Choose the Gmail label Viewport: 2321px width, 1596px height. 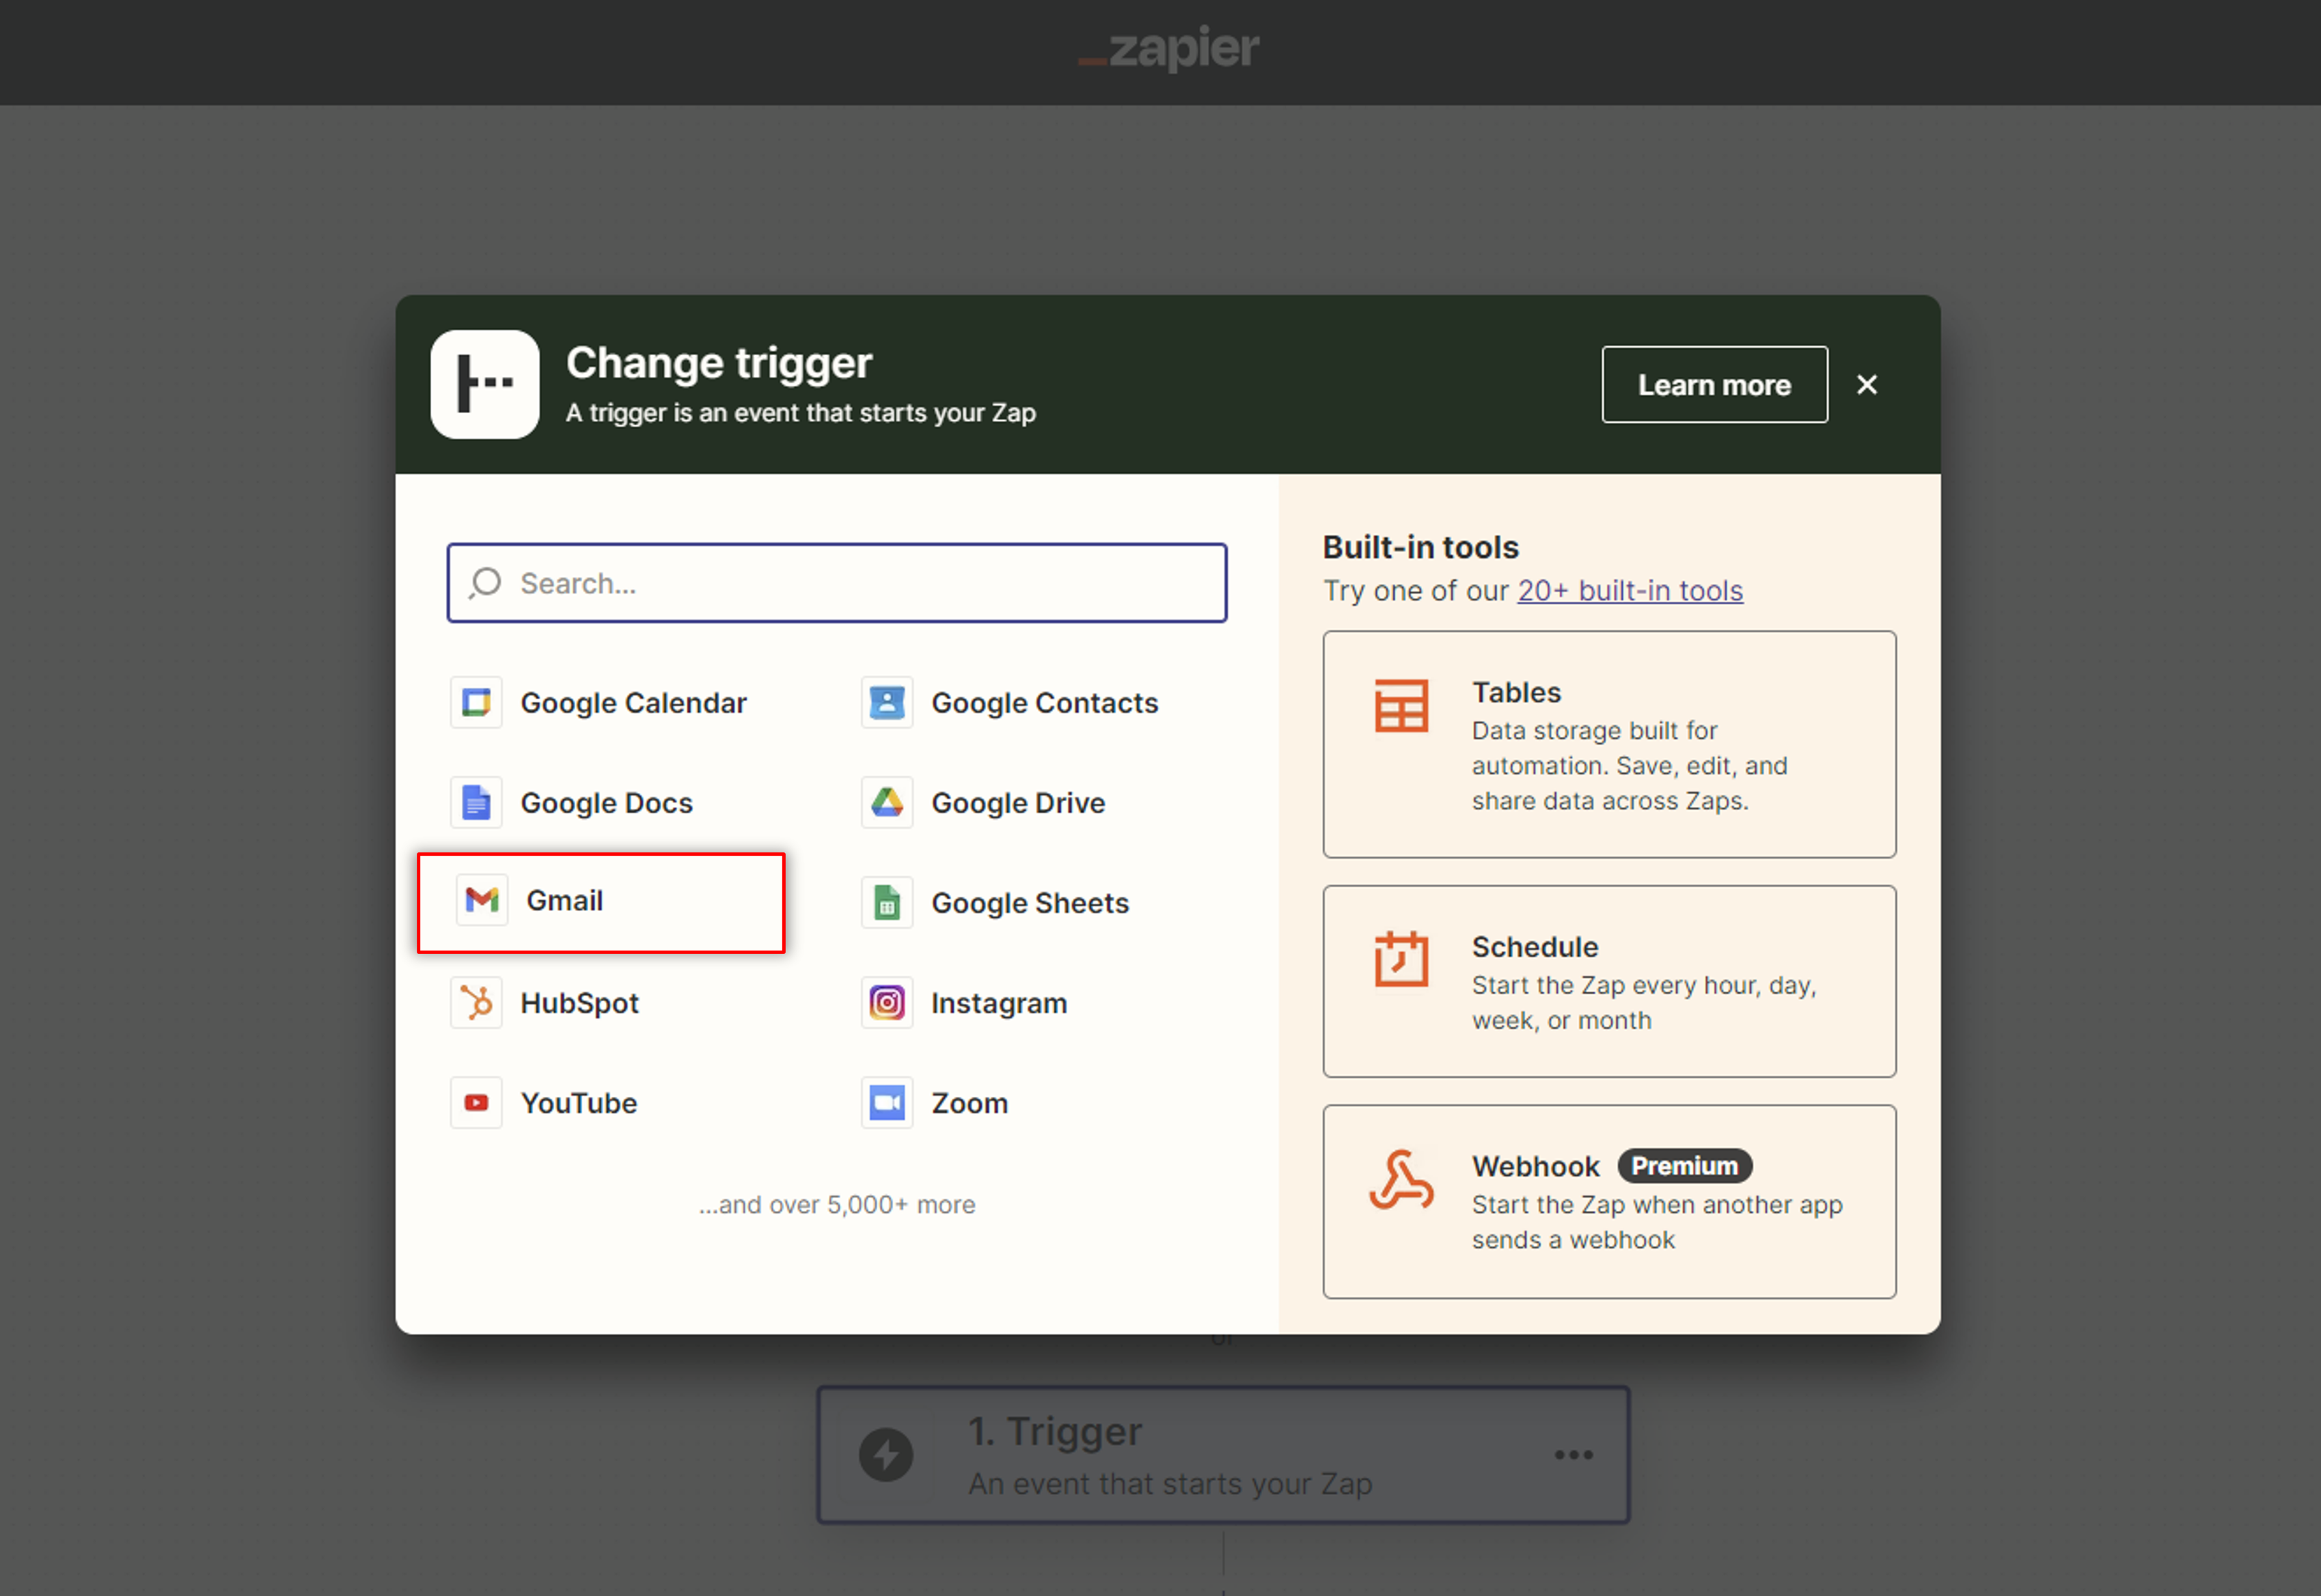tap(564, 900)
